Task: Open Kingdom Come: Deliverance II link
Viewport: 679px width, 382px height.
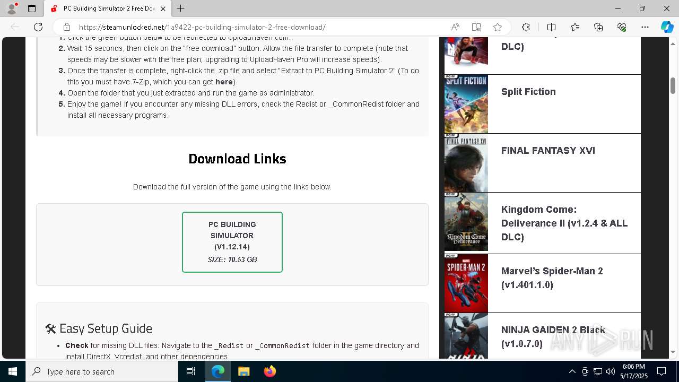Action: 564,223
